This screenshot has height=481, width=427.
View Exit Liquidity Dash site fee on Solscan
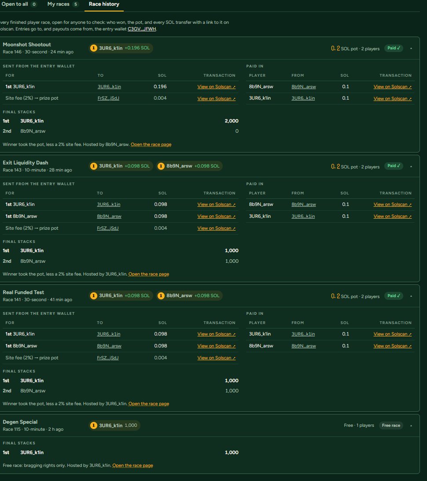point(217,228)
